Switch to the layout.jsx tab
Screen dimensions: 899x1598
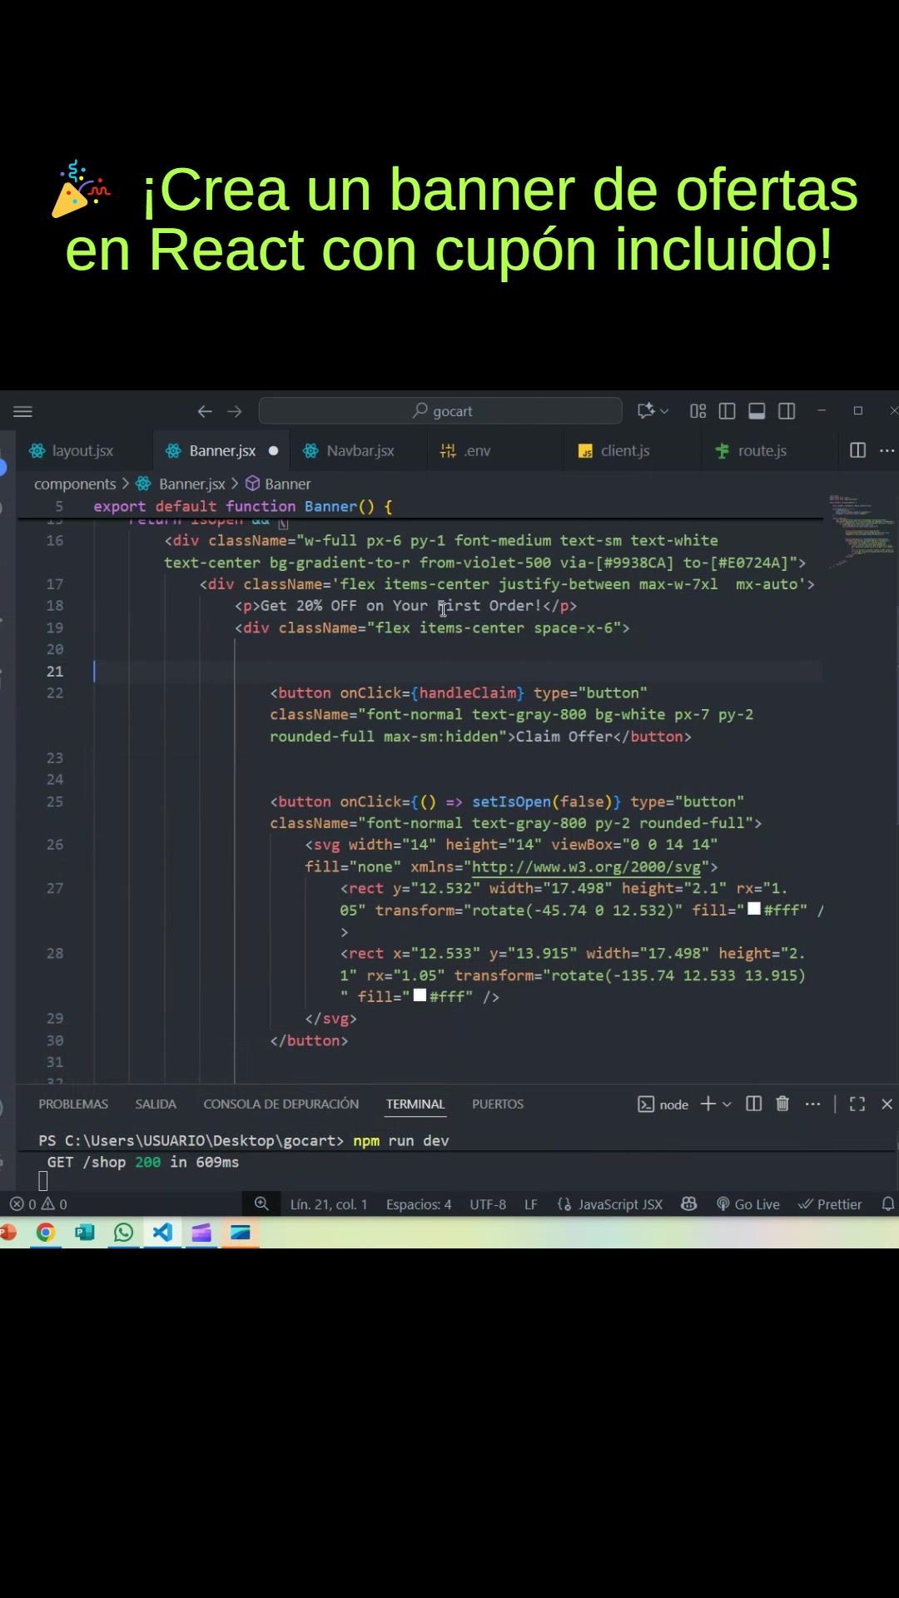click(x=82, y=450)
